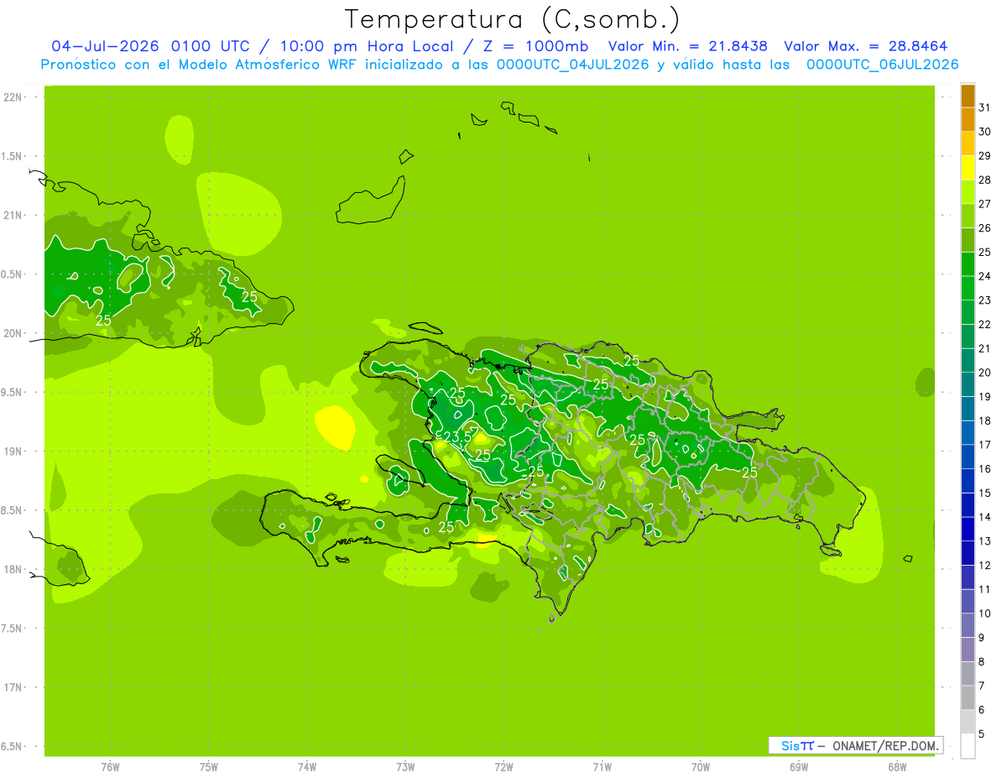Select the WRF model forecast subtitle line
The height and width of the screenshot is (778, 1007).
(x=500, y=65)
